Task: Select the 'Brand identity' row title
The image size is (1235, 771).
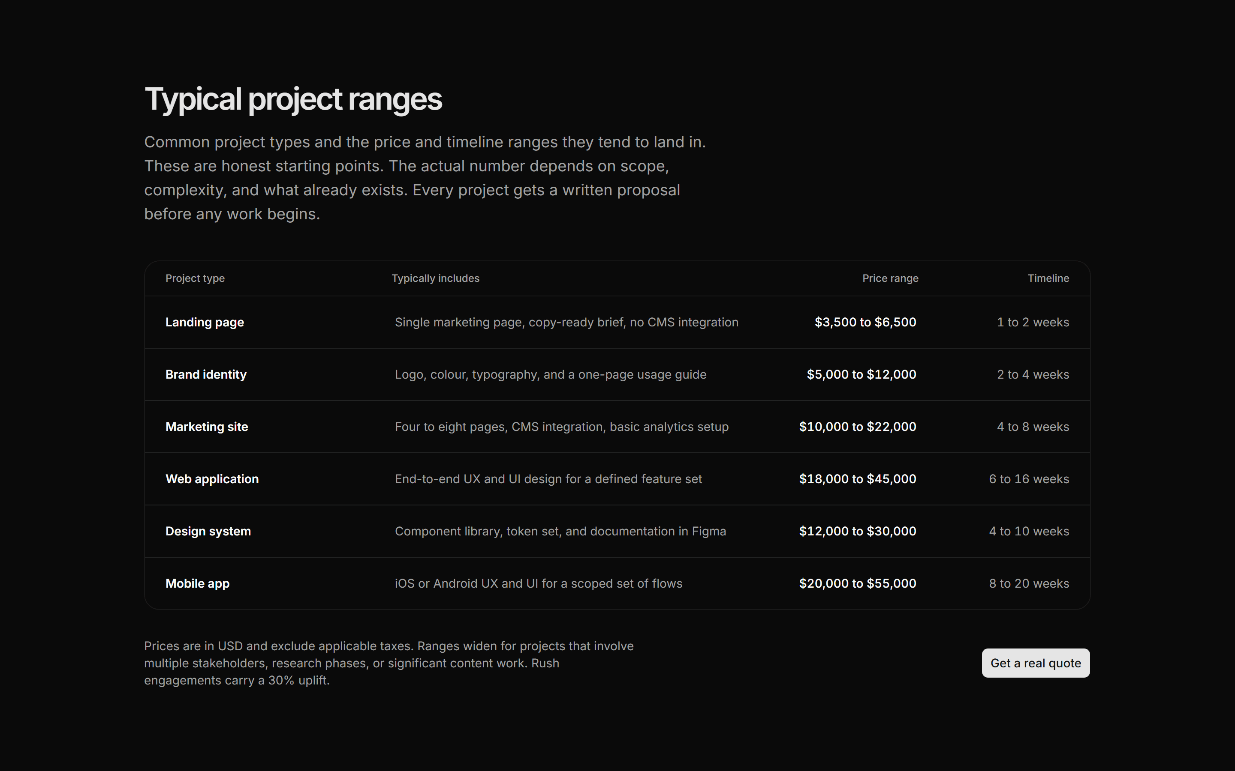Action: pyautogui.click(x=206, y=374)
